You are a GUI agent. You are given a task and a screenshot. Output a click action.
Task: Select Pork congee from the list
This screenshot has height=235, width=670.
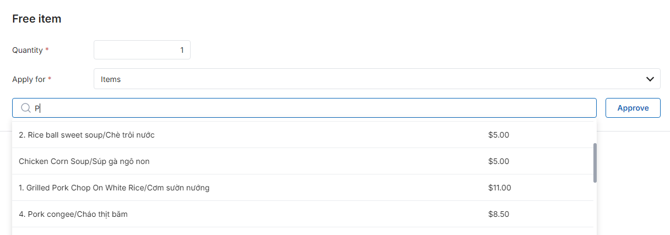click(x=302, y=214)
